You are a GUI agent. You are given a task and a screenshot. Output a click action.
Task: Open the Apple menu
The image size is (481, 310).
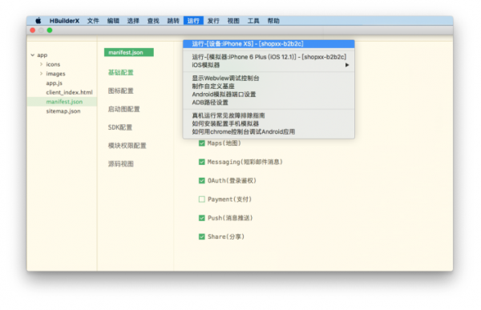point(38,21)
